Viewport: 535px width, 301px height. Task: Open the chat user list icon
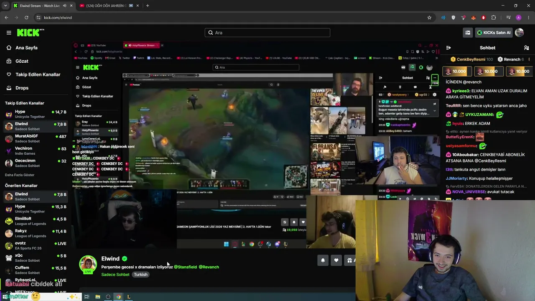527,48
